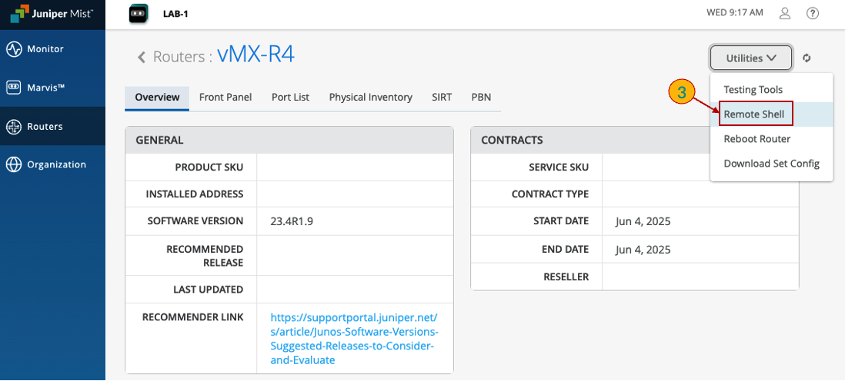Select Testing Tools from Utilities menu
The height and width of the screenshot is (381, 845).
click(753, 90)
